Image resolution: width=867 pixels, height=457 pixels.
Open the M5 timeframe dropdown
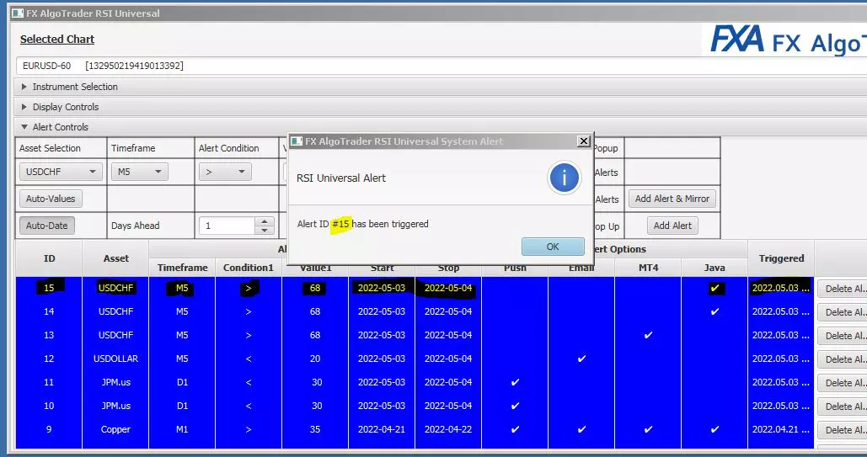pyautogui.click(x=139, y=172)
